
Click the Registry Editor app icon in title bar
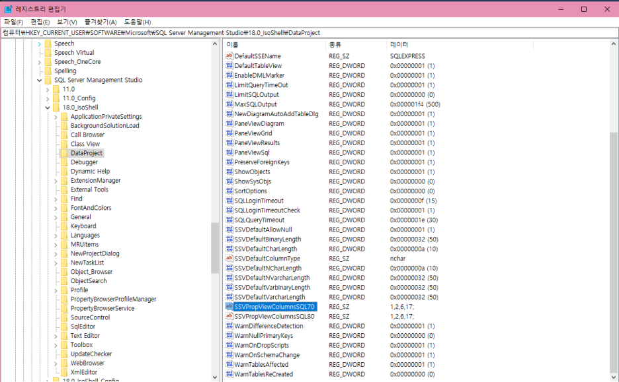tap(8, 9)
